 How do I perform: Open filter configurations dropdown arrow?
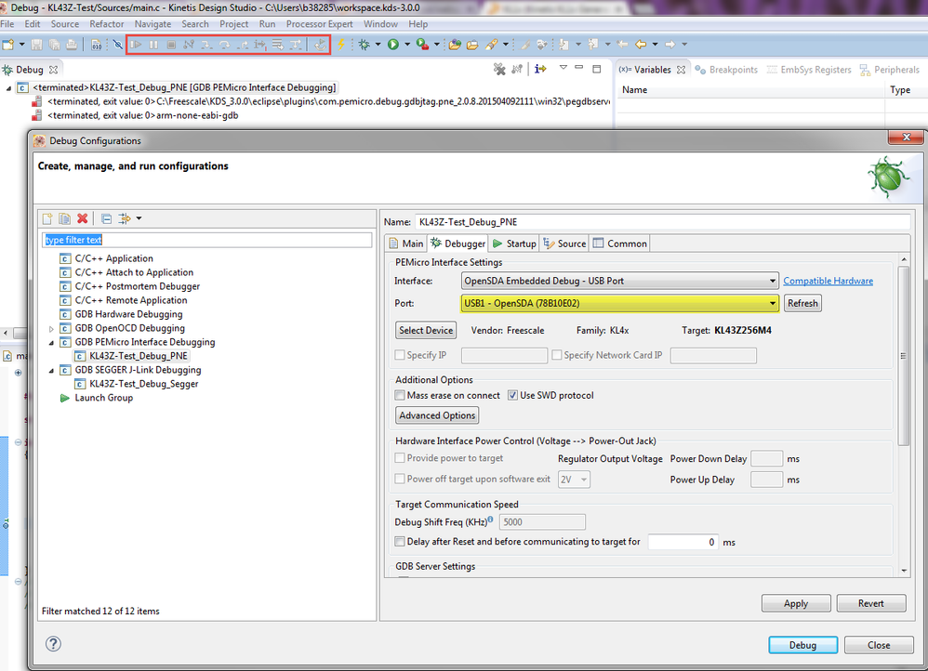coord(139,218)
